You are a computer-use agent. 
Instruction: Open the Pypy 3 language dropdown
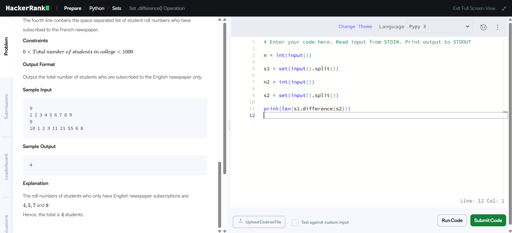pos(439,26)
